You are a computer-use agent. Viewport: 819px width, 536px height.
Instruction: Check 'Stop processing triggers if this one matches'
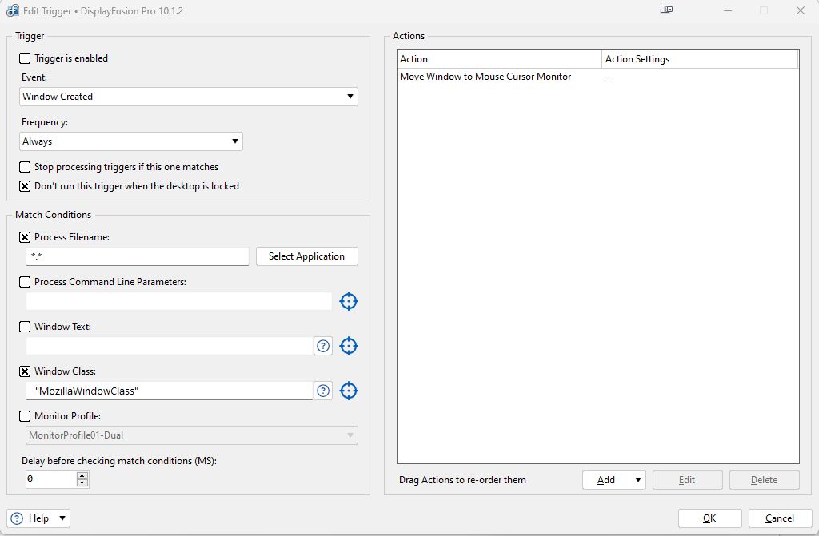[25, 167]
